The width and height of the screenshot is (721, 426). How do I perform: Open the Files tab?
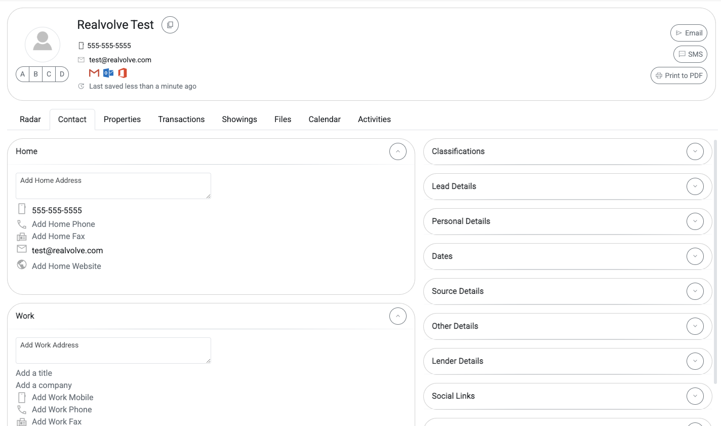click(283, 120)
